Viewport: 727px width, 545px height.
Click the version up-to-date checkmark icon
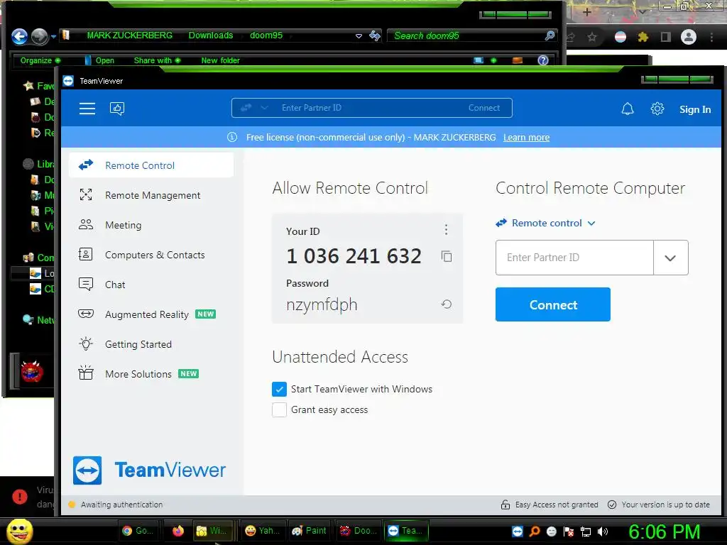coord(612,505)
